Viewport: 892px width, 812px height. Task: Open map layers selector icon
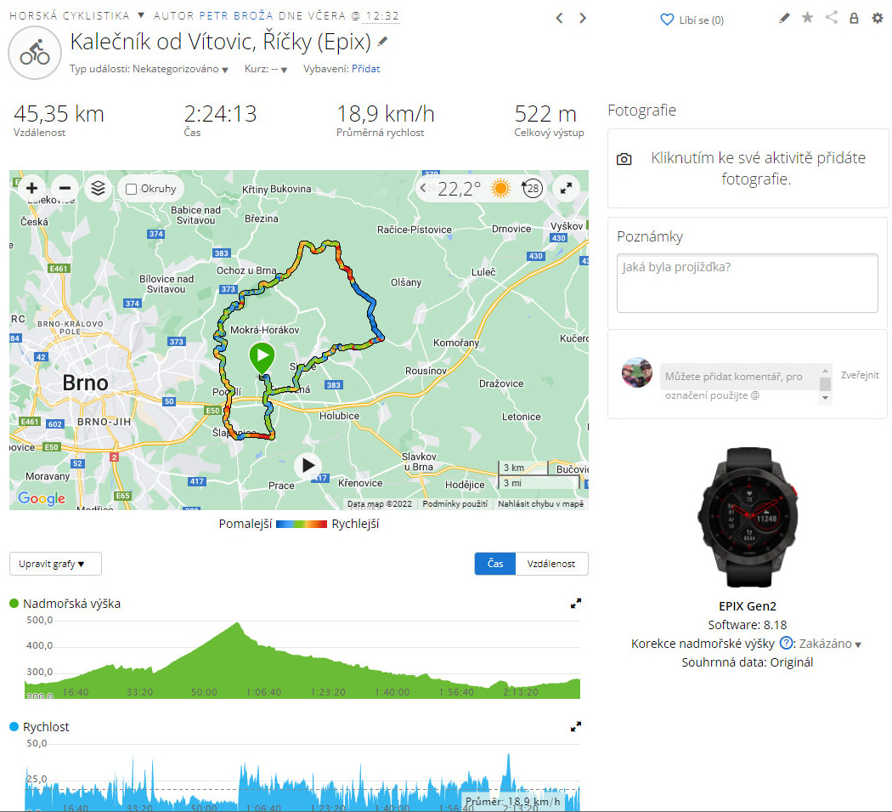[98, 189]
